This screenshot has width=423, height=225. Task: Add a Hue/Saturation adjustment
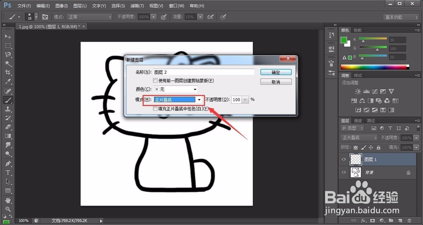point(354,101)
